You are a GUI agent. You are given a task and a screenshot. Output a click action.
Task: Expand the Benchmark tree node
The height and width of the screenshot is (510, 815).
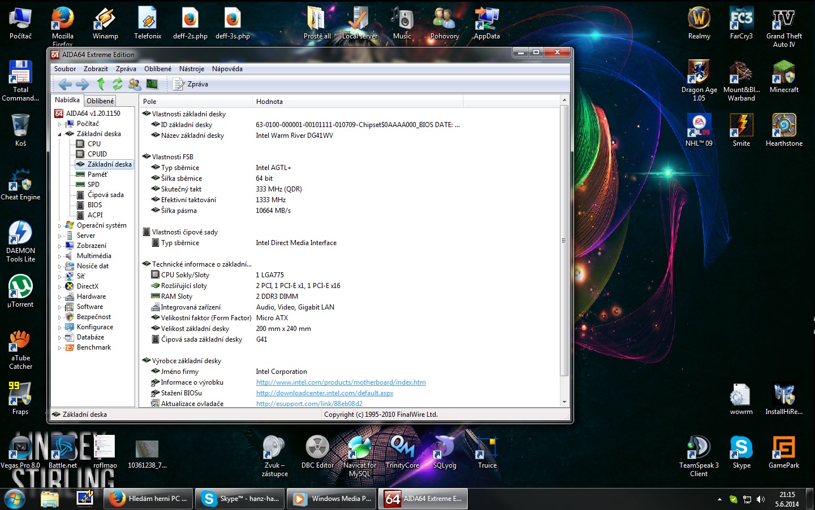(60, 347)
